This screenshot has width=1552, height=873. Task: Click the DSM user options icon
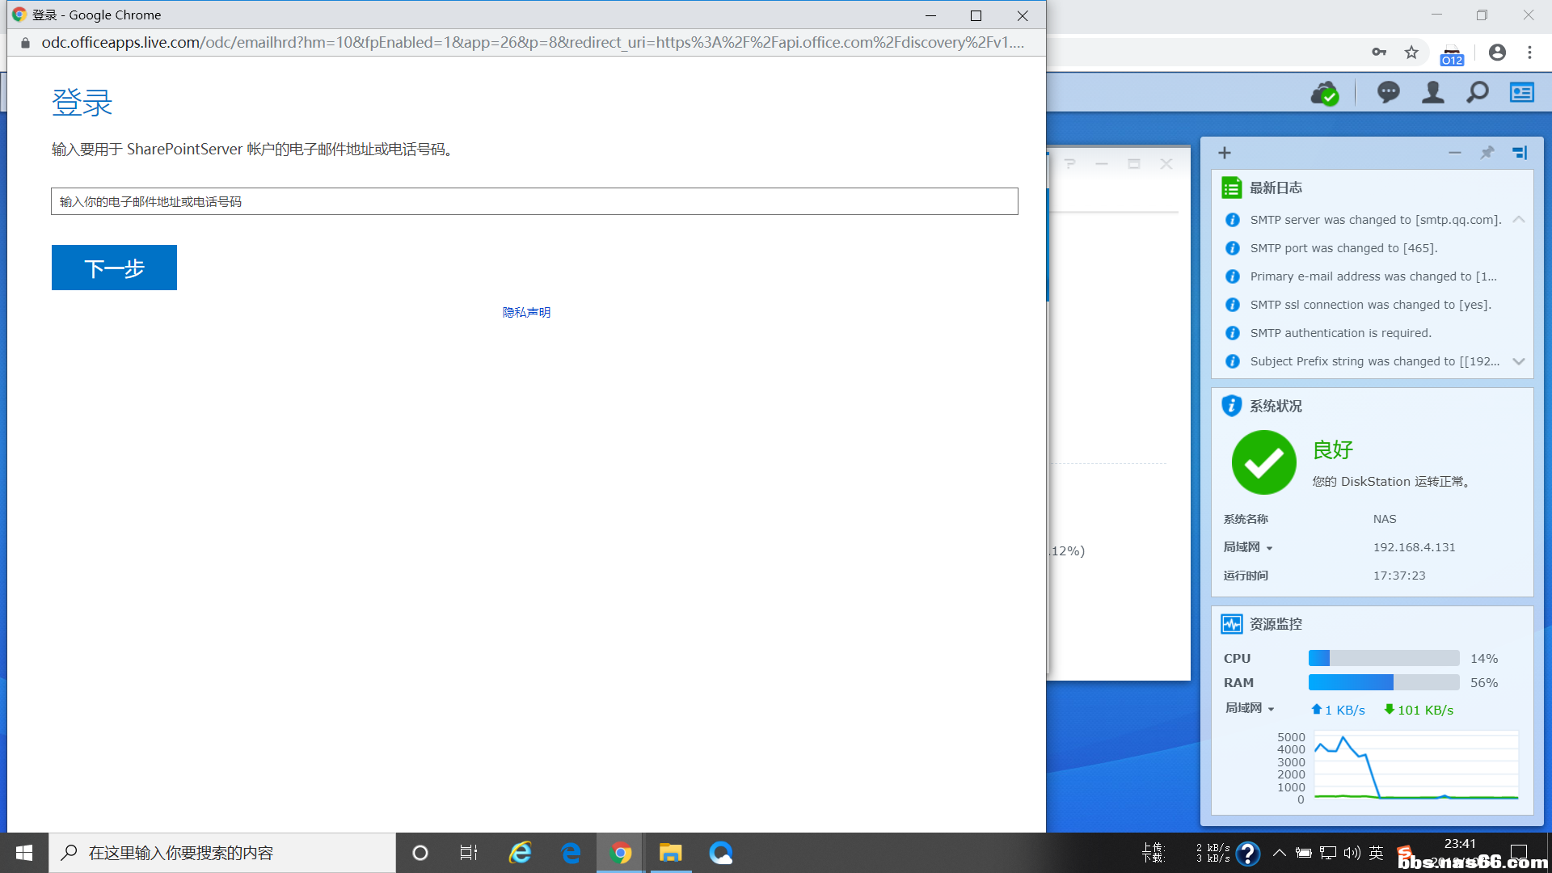(1432, 93)
